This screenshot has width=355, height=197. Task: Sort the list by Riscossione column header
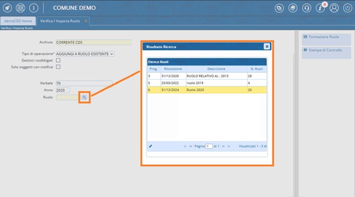coord(173,69)
